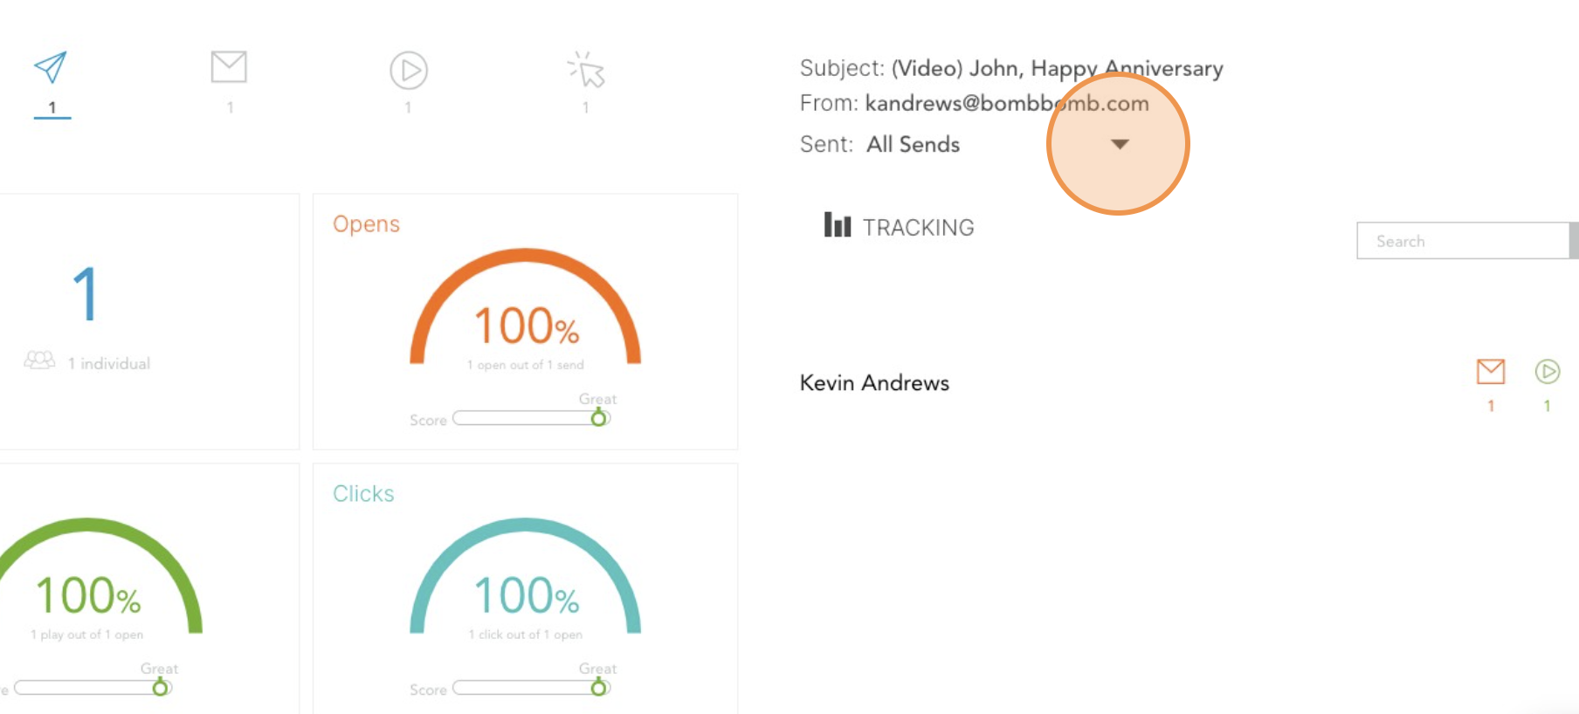Screen dimensions: 1579x714
Task: Click the bar chart Tracking icon
Action: (x=837, y=225)
